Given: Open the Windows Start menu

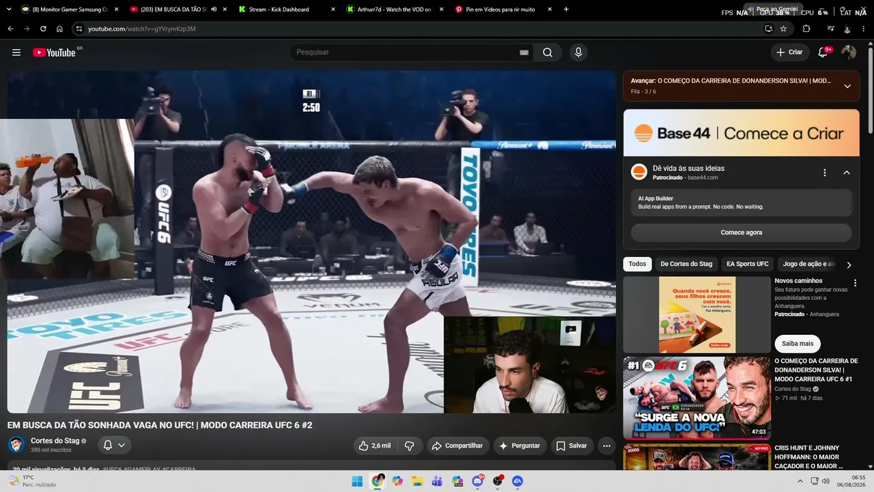Looking at the screenshot, I should (x=357, y=481).
